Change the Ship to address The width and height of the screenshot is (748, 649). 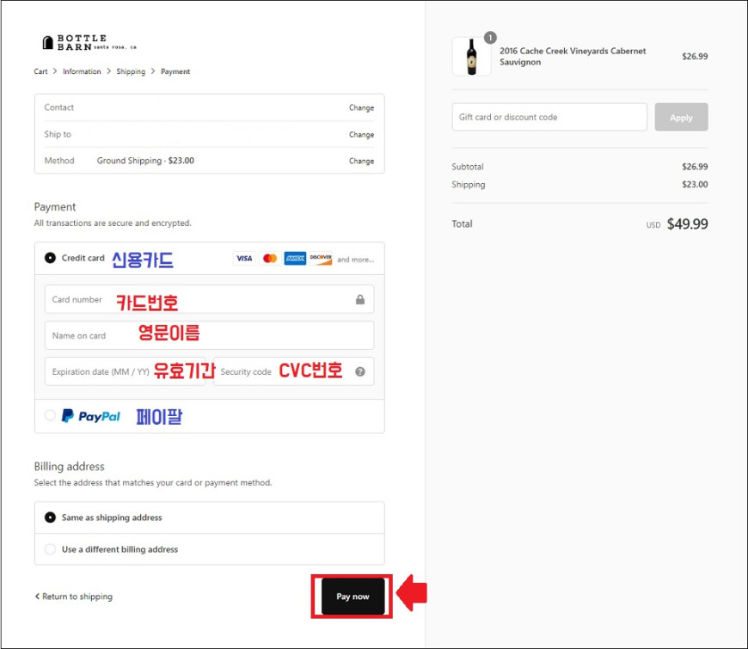[x=361, y=134]
